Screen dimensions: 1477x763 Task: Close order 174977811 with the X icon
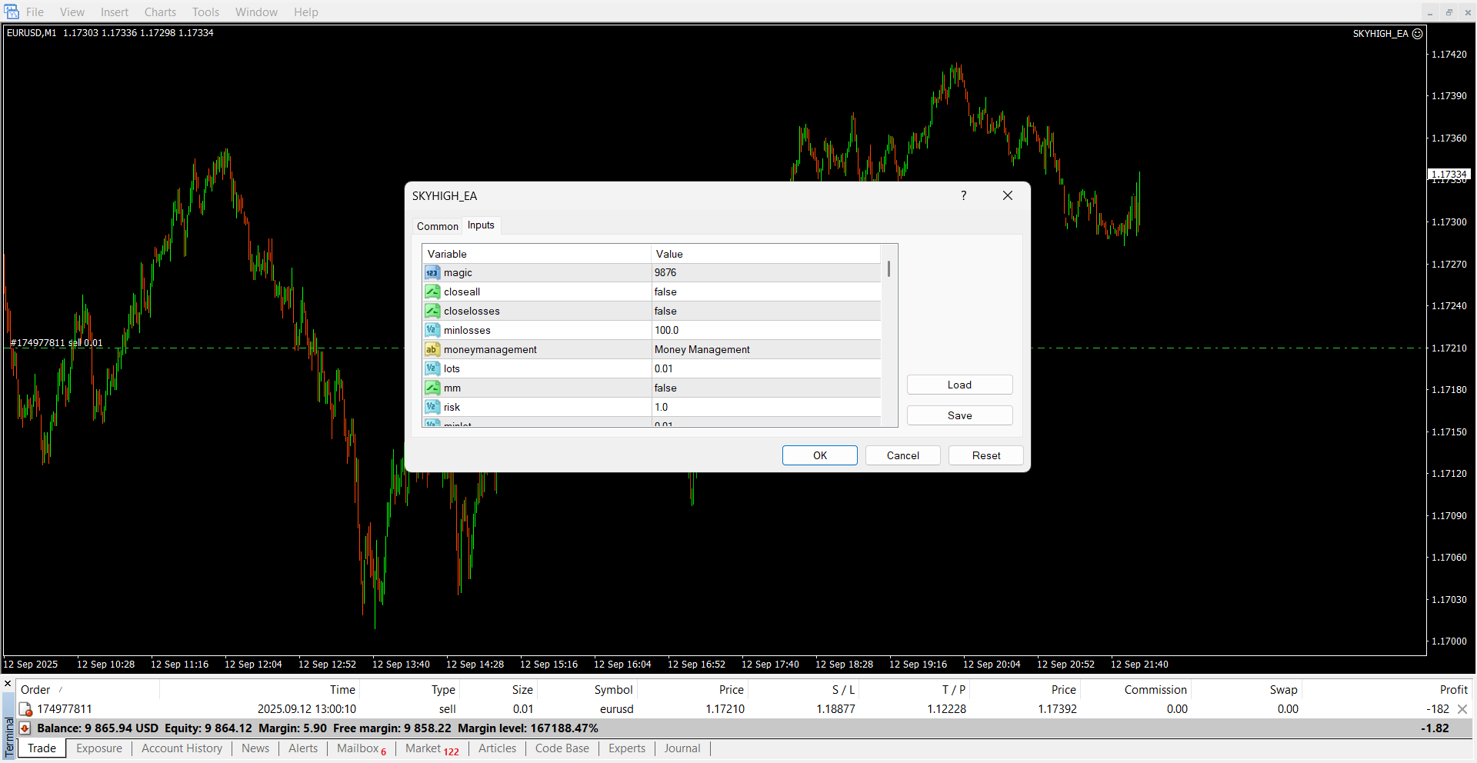point(1462,709)
